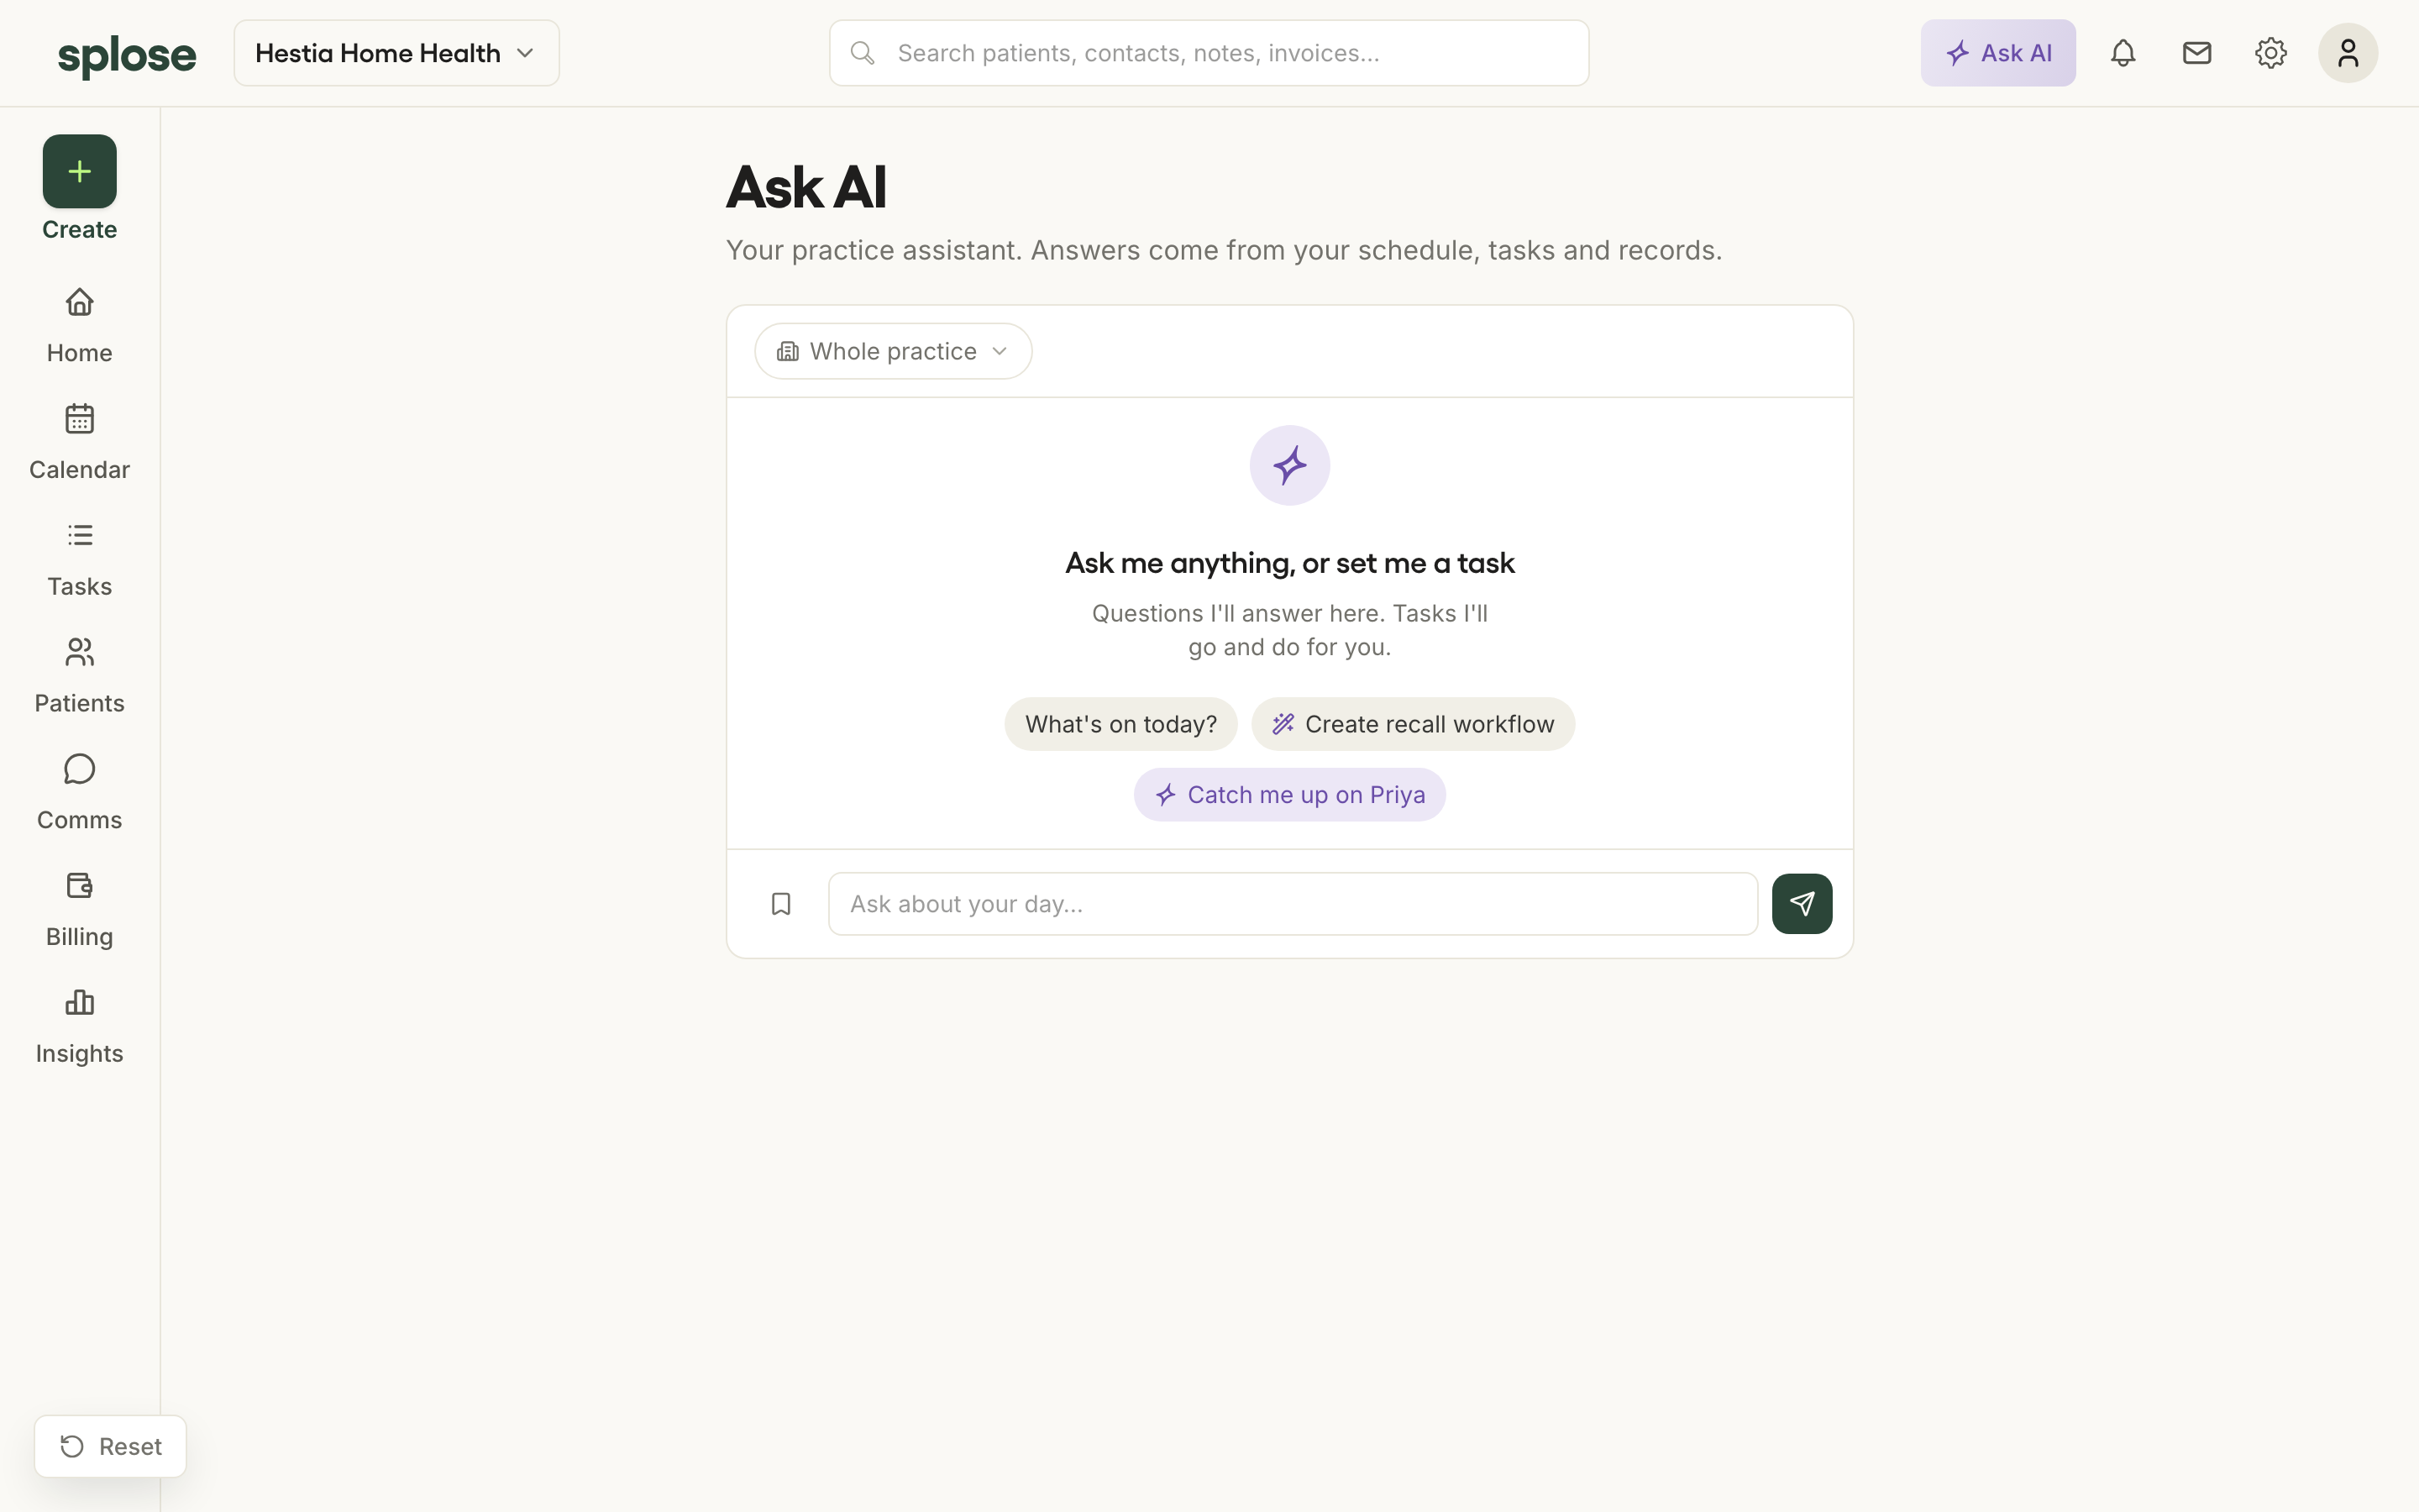Image resolution: width=2419 pixels, height=1512 pixels.
Task: Open Tasks from the sidebar
Action: pos(80,560)
